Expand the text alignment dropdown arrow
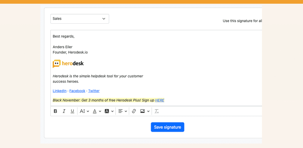Viewport: 303px width, 148px height. pos(126,111)
